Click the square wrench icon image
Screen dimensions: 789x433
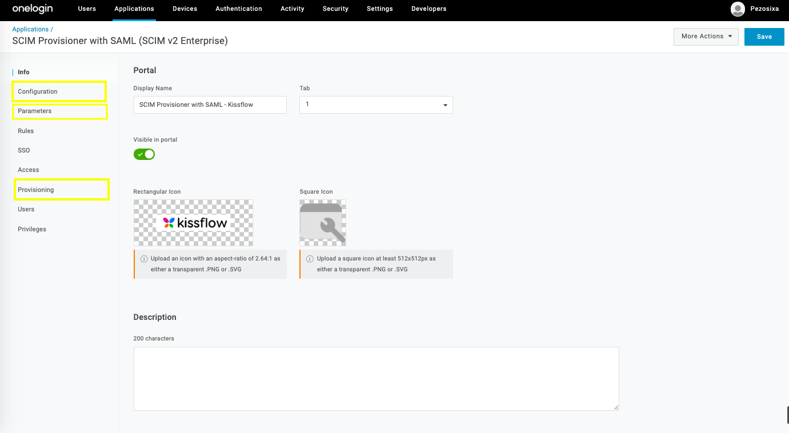point(323,223)
